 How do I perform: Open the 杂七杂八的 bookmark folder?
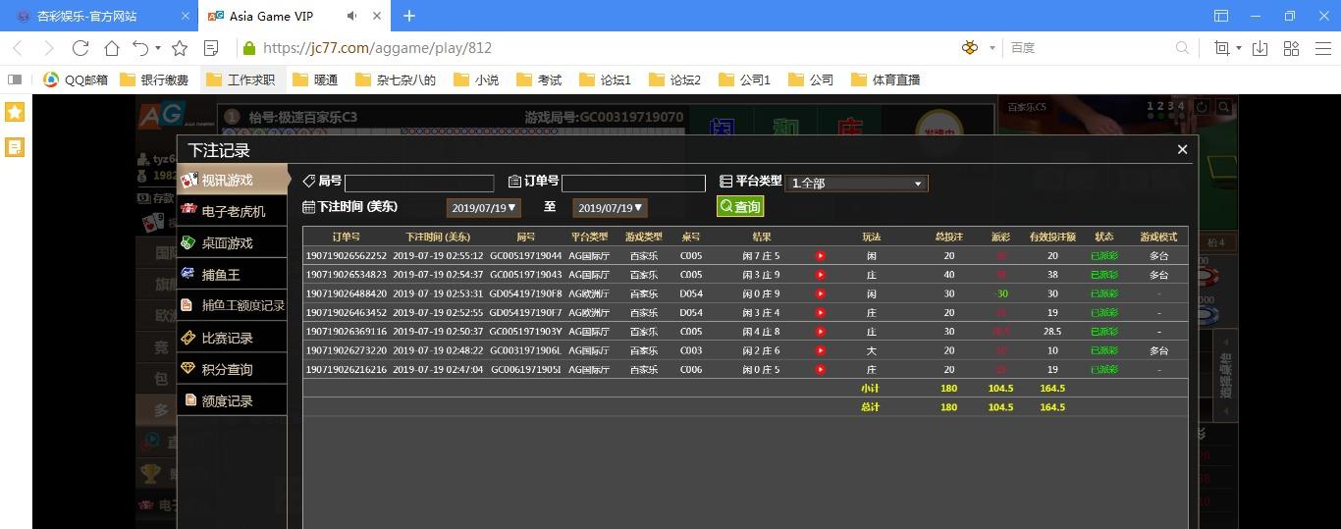[395, 79]
